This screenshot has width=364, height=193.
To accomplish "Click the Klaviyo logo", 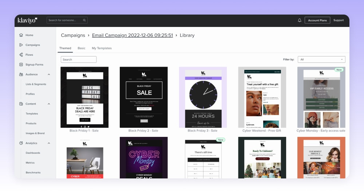I will 27,20.
